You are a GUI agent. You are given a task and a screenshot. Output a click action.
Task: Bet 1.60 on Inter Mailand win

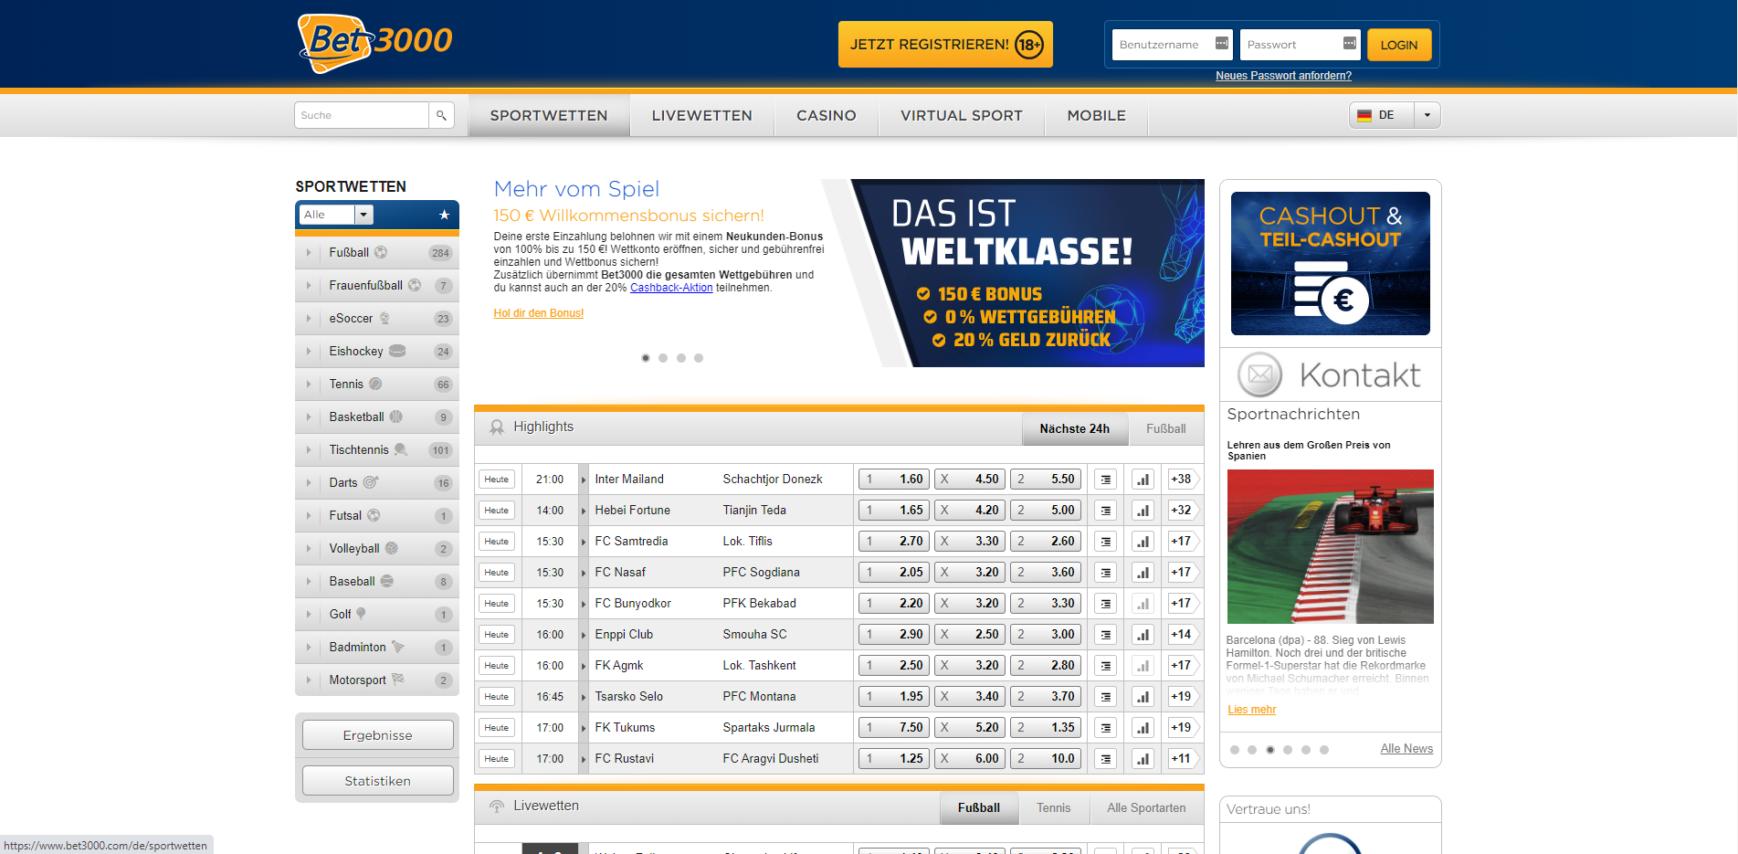tap(894, 480)
